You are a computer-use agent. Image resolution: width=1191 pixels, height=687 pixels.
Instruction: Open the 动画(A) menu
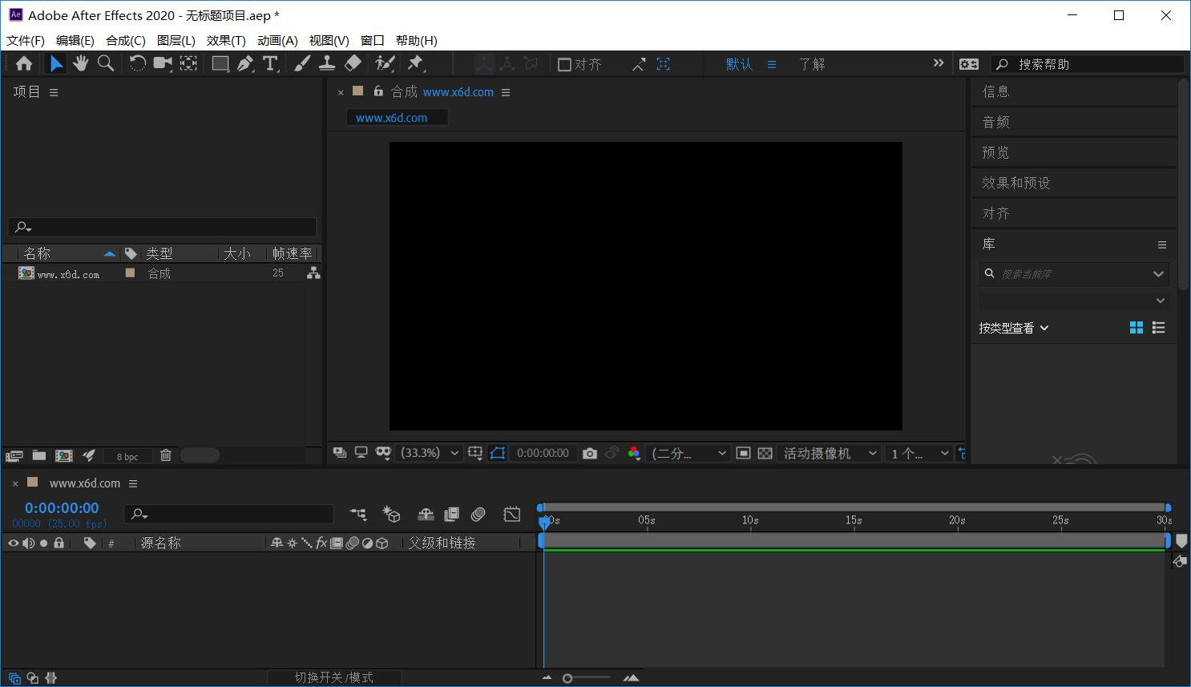pos(277,40)
